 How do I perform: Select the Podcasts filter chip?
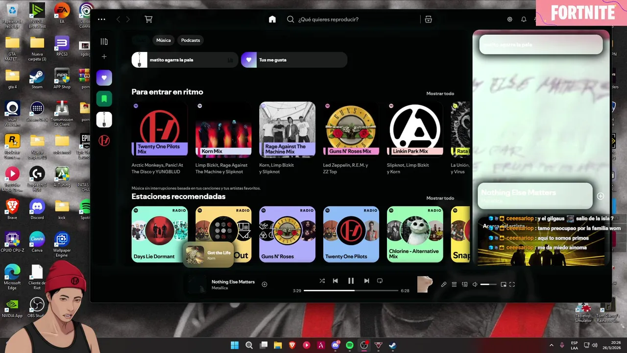(x=191, y=40)
